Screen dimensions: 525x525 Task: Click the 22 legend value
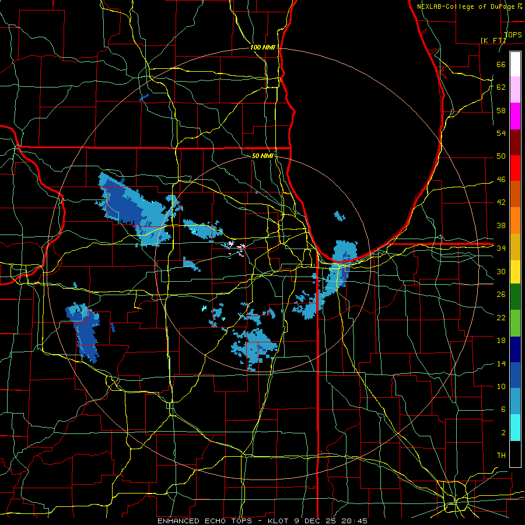point(501,317)
